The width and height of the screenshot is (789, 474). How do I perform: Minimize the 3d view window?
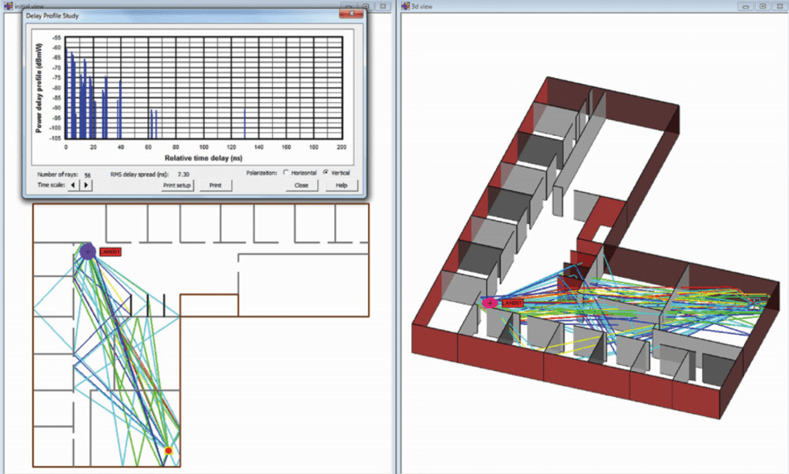pyautogui.click(x=746, y=6)
